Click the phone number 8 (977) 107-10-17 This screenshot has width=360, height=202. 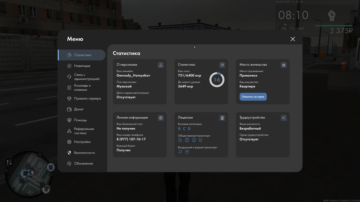coord(131,139)
